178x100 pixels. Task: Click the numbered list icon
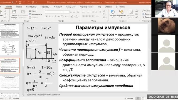coord(88,12)
